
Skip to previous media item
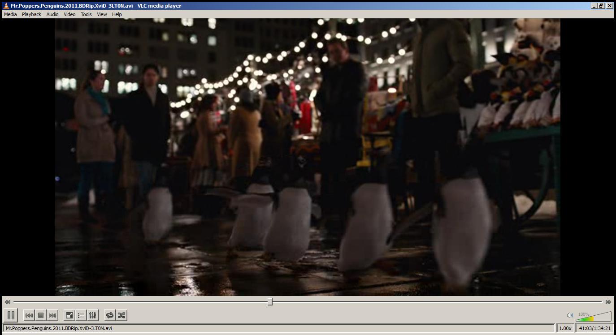tap(29, 315)
